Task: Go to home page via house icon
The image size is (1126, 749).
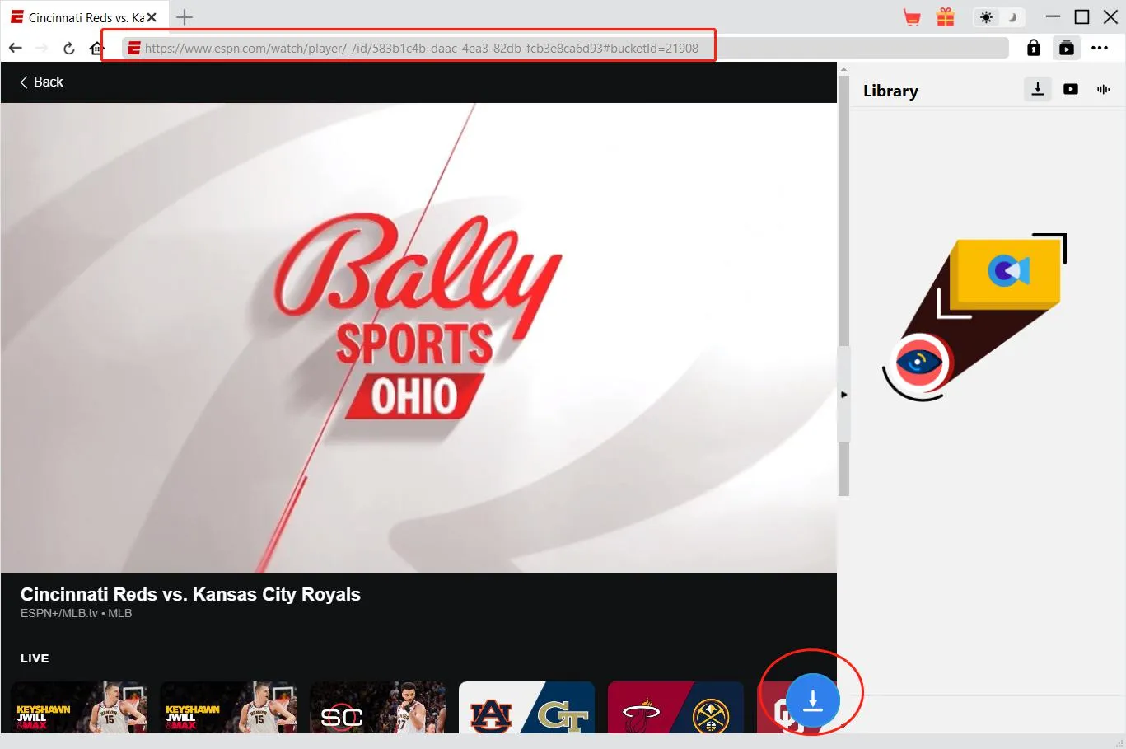Action: pos(96,48)
